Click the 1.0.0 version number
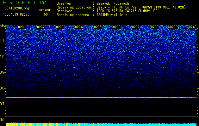The image size is (199, 126). pyautogui.click(x=43, y=3)
